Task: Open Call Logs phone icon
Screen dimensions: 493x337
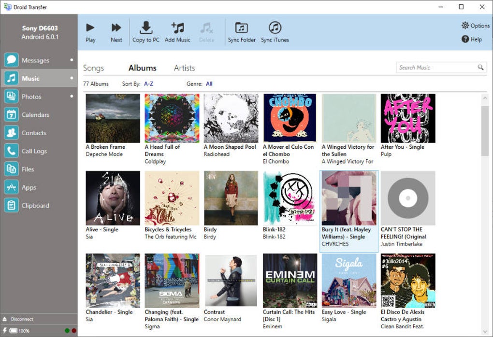Action: click(11, 151)
